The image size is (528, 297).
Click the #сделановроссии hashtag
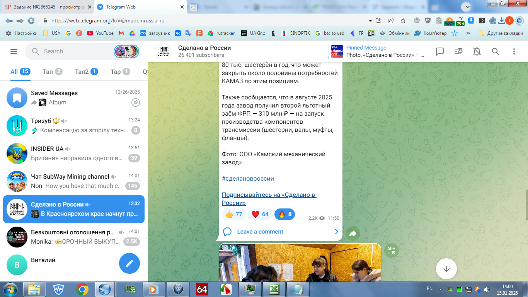point(248,179)
